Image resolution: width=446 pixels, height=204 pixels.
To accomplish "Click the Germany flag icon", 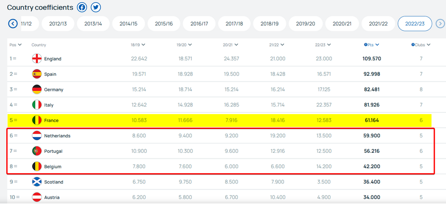I will 37,90.
